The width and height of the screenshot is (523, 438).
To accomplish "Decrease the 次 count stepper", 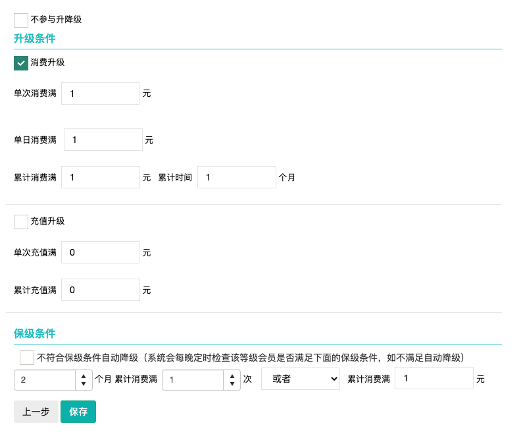I will (232, 384).
